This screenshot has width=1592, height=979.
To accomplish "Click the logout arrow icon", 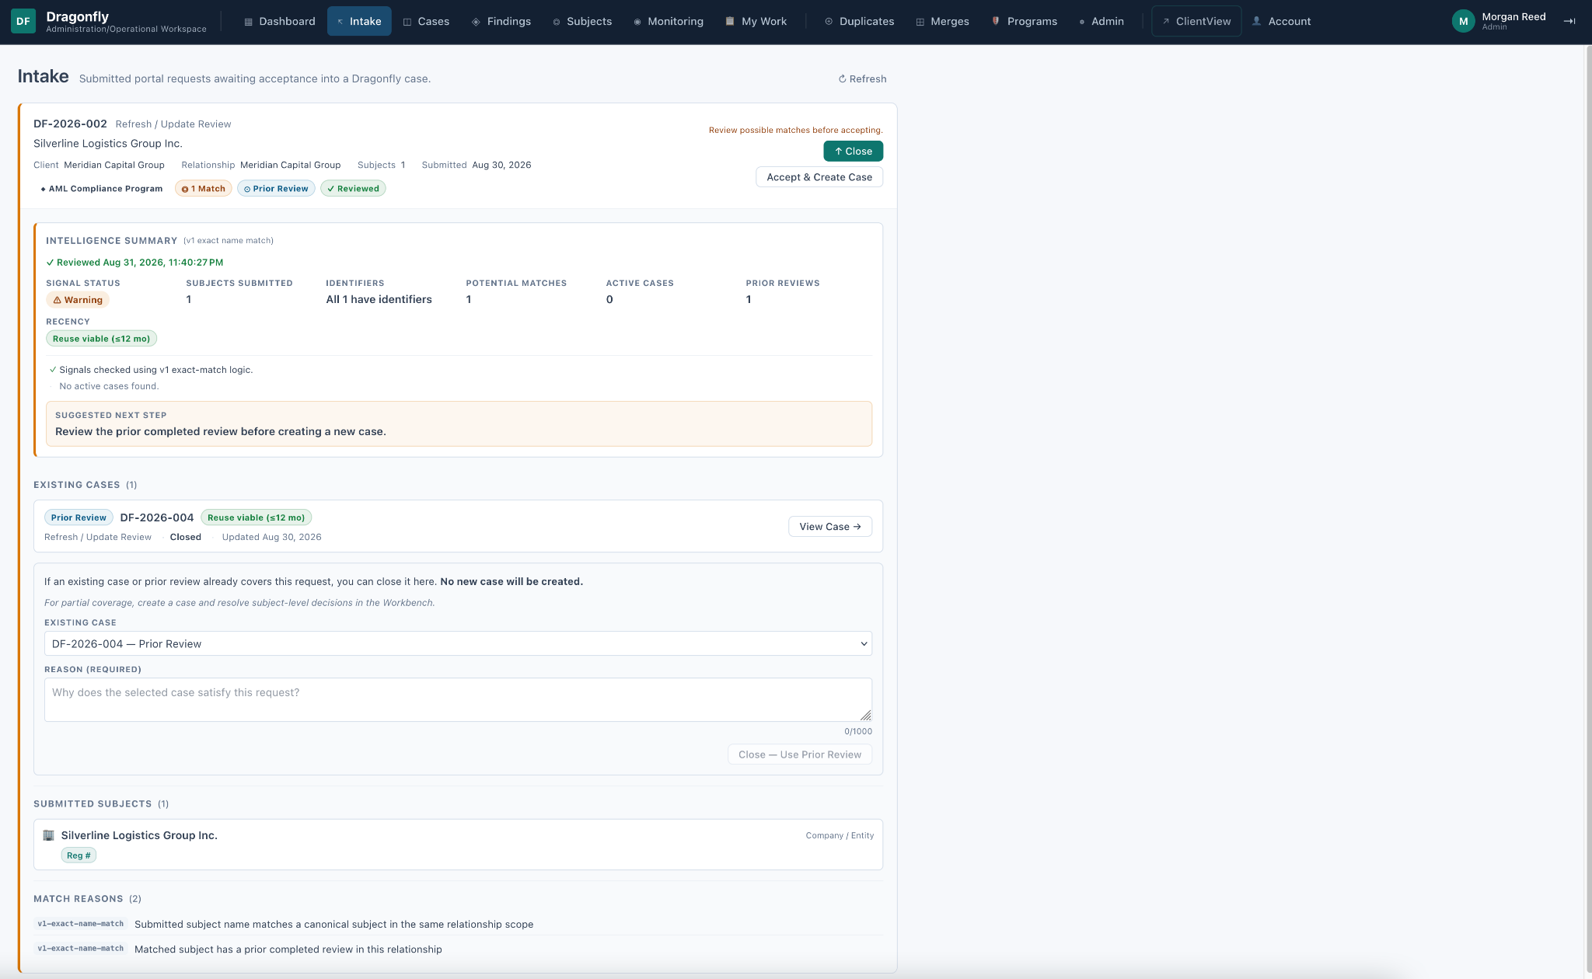I will 1569,22.
